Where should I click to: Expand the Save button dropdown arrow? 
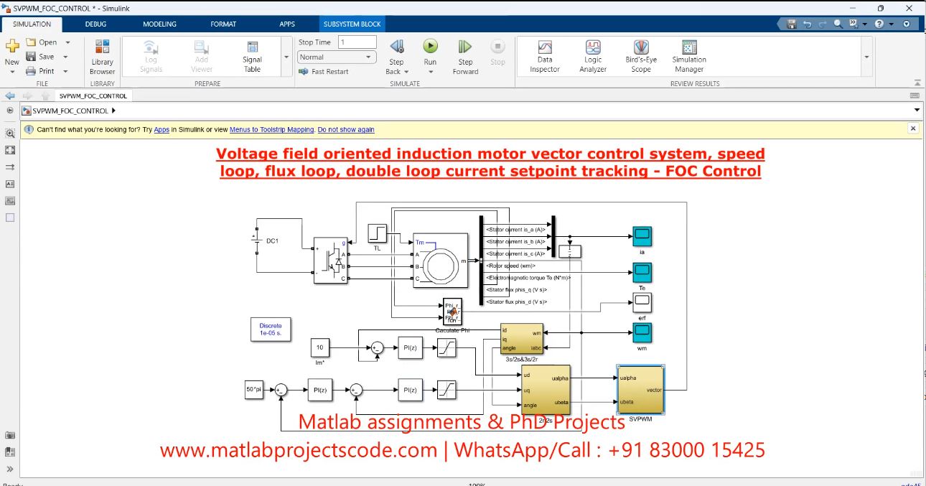click(65, 57)
